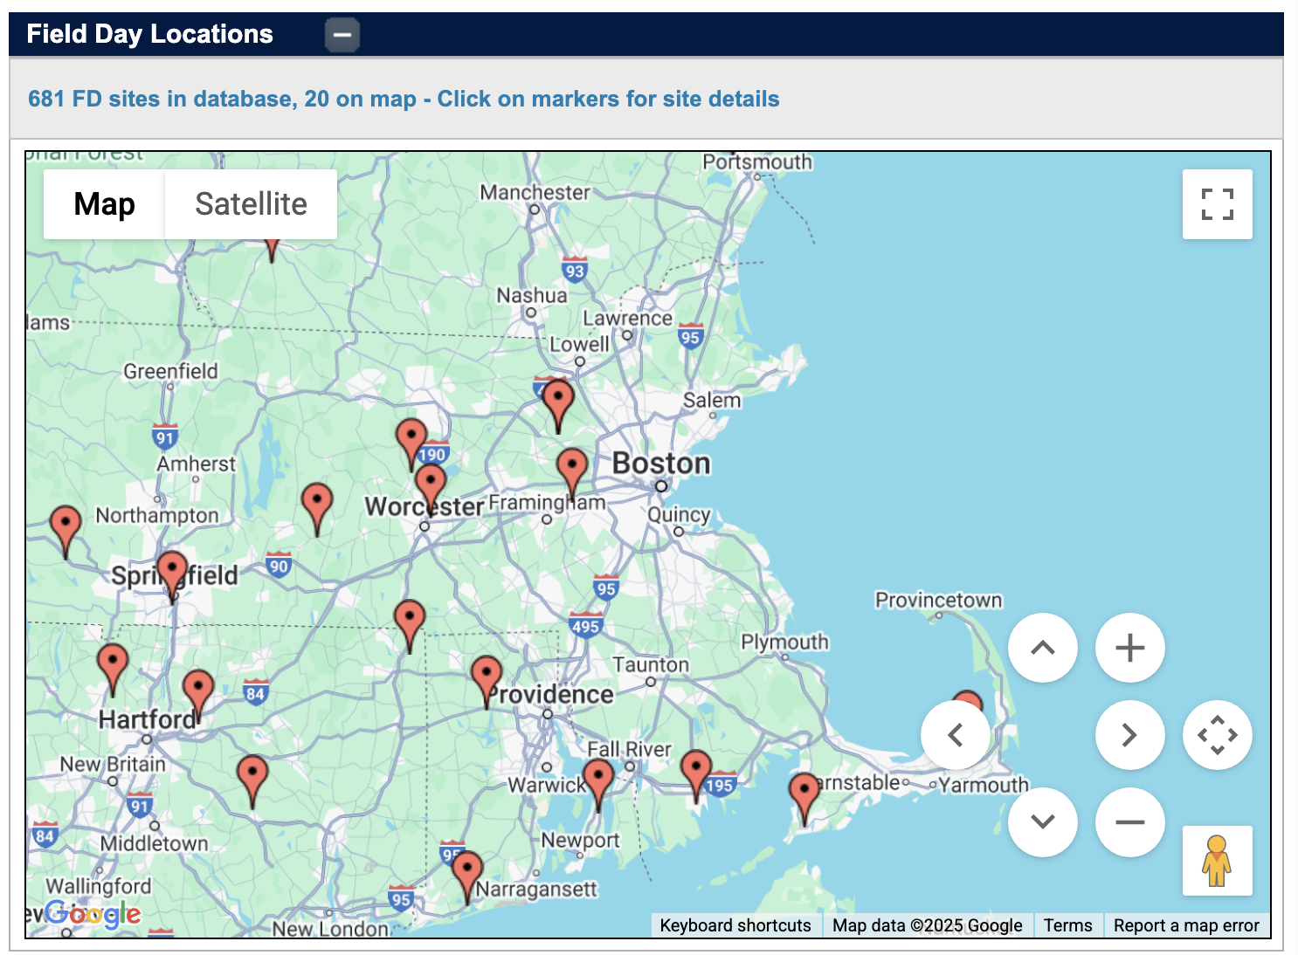1298x955 pixels.
Task: Toggle fullscreen map view
Action: click(1217, 204)
